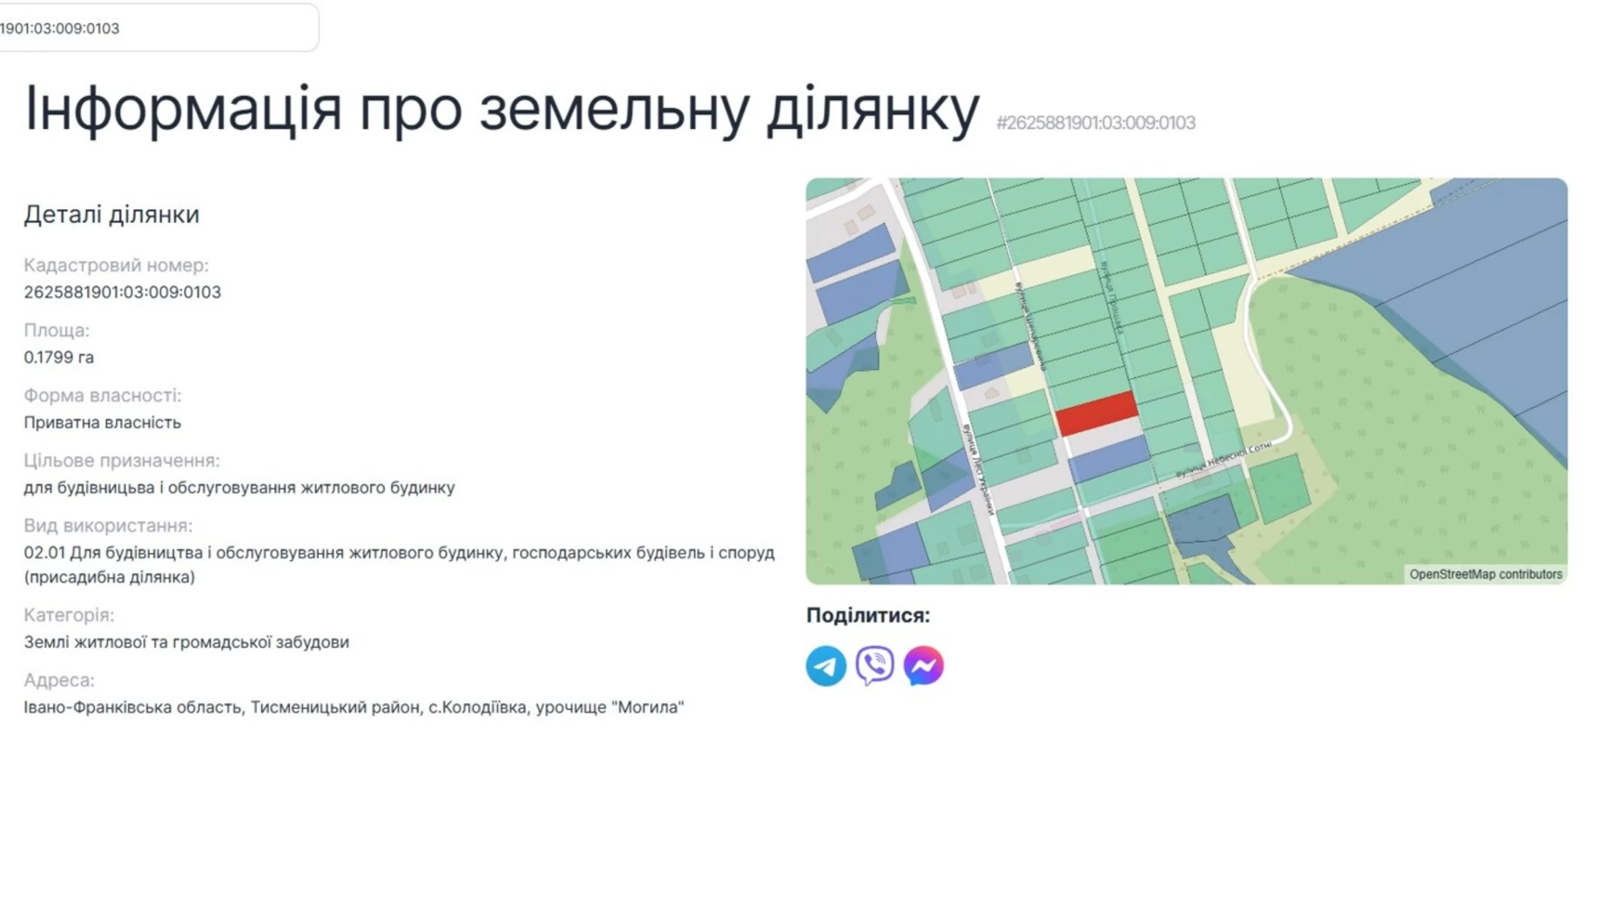The image size is (1611, 906).
Task: Click the text Приватна власність
Action: 103,423
